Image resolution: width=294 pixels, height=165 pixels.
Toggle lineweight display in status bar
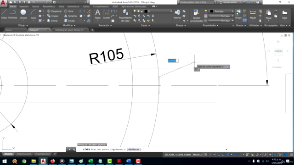coord(247,155)
